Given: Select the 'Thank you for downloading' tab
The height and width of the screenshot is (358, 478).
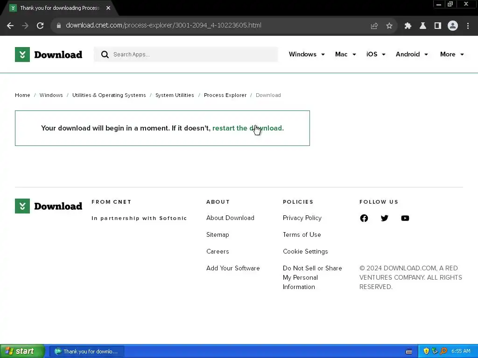Looking at the screenshot, I should (60, 8).
